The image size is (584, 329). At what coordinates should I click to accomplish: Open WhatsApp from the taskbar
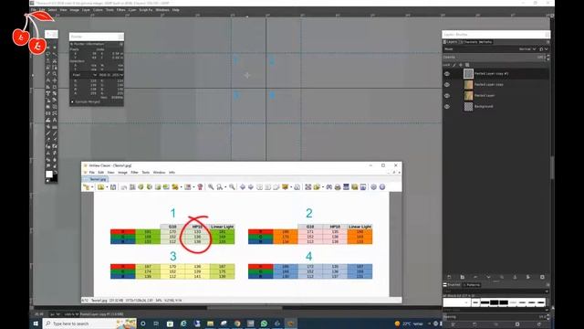pos(264,324)
